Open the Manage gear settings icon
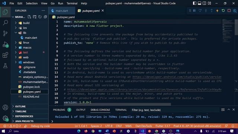This screenshot has width=238, height=134. [5, 118]
